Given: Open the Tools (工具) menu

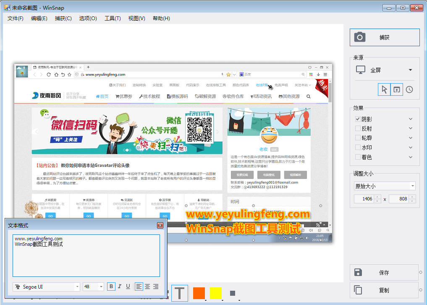Looking at the screenshot, I should coord(113,18).
